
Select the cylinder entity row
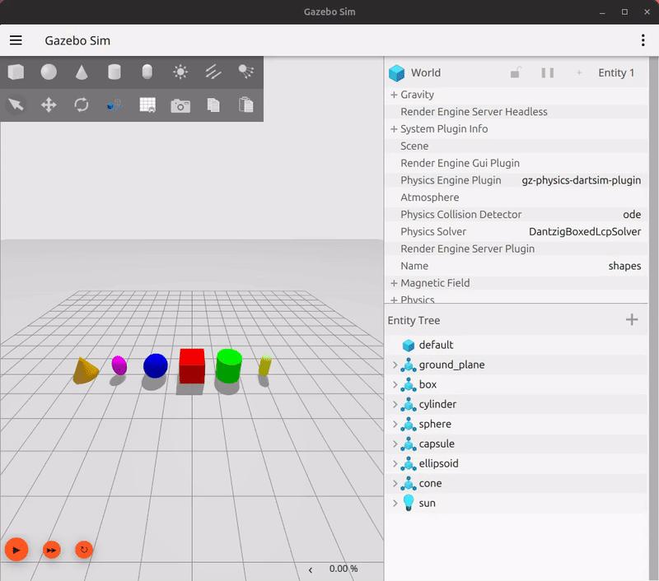point(516,404)
